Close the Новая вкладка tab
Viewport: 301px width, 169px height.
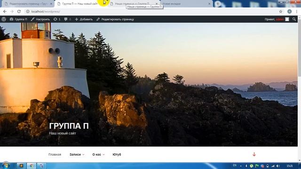(209, 4)
